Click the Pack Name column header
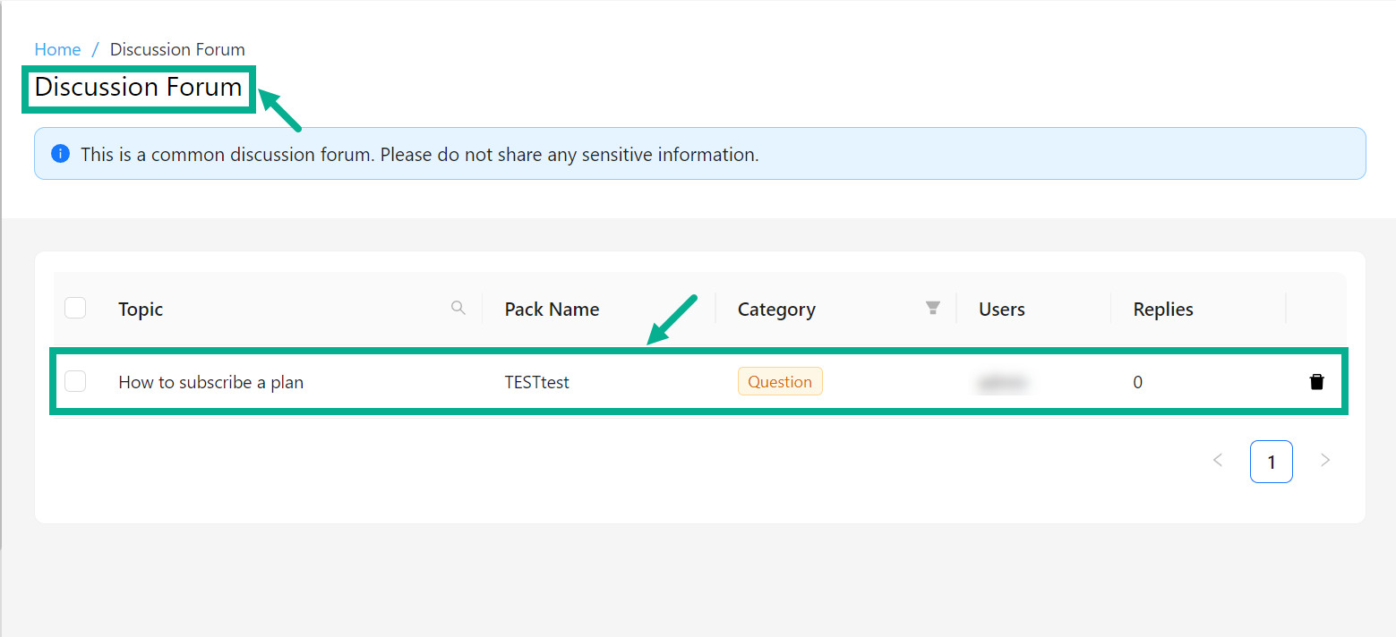Image resolution: width=1396 pixels, height=637 pixels. 552,310
